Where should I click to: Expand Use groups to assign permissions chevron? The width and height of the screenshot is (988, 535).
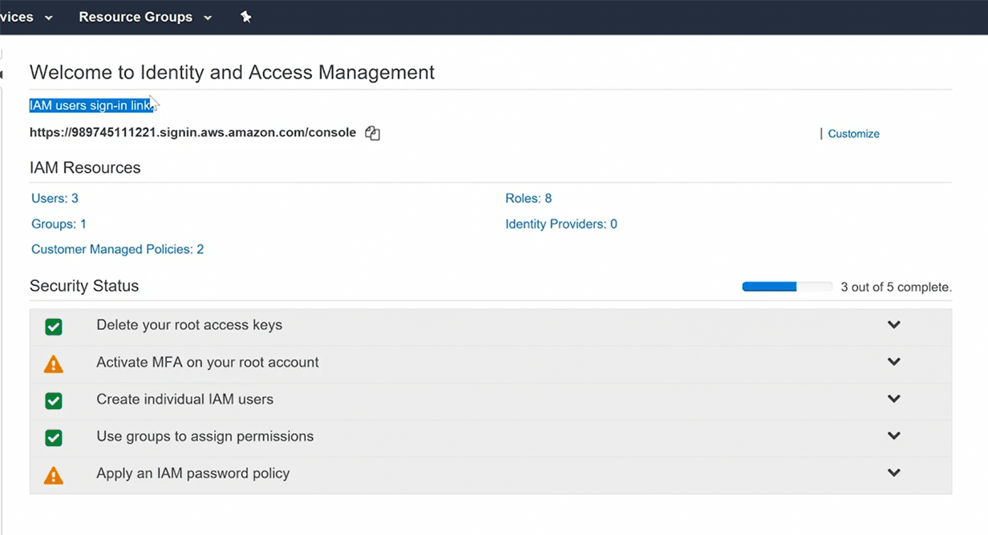click(893, 436)
